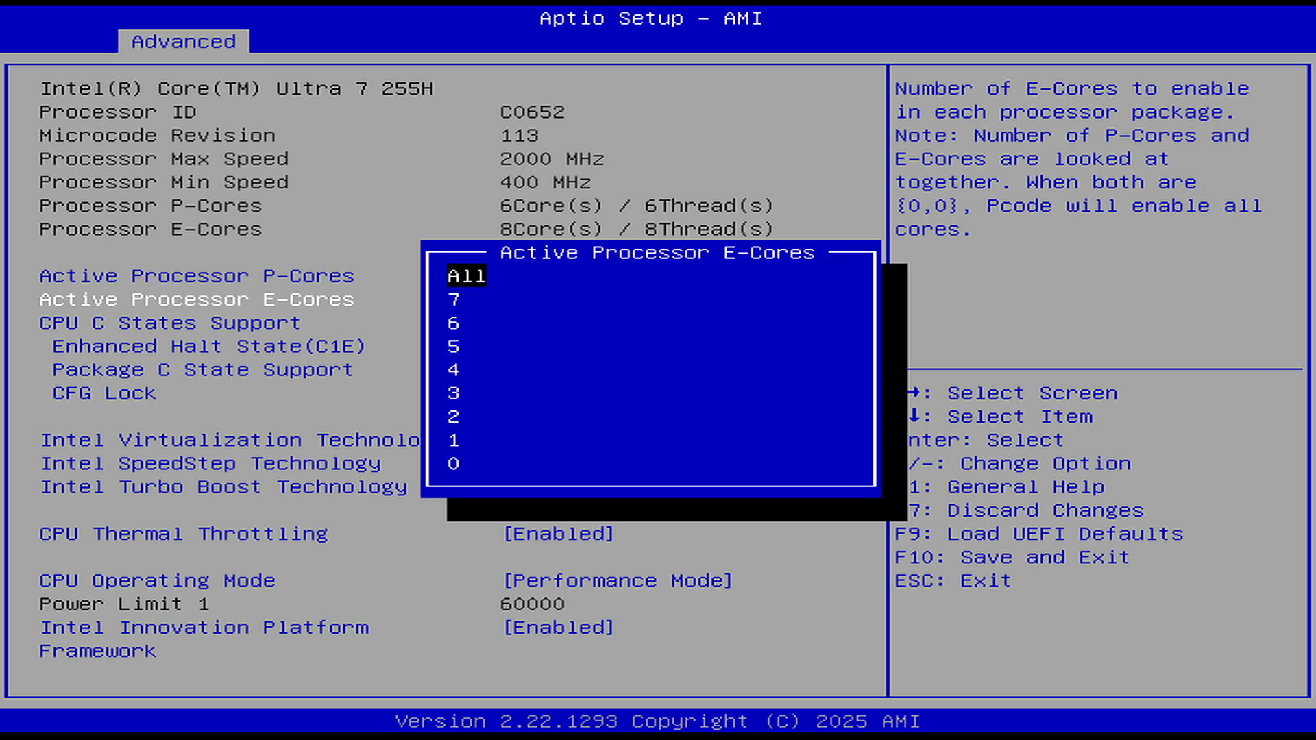Click Intel SpeedStep Technology entry
The image size is (1316, 740).
click(x=210, y=464)
